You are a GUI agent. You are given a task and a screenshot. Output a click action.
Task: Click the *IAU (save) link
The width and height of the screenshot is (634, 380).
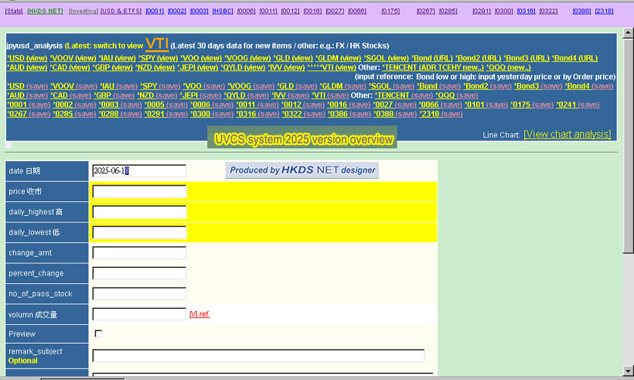pyautogui.click(x=119, y=86)
